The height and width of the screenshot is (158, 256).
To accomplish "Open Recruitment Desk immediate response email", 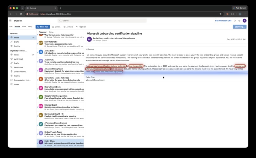I will [60, 89].
